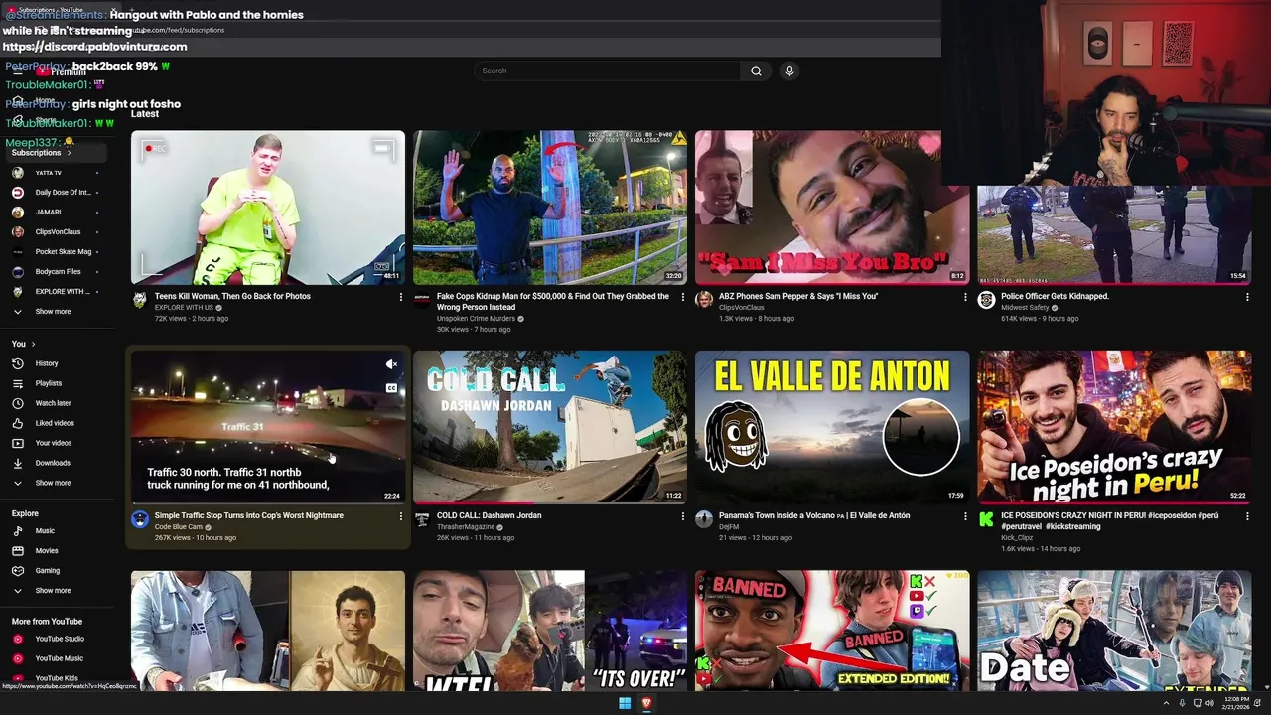This screenshot has width=1271, height=715.
Task: Select EXPLORE WITH... subscription entry
Action: point(55,292)
